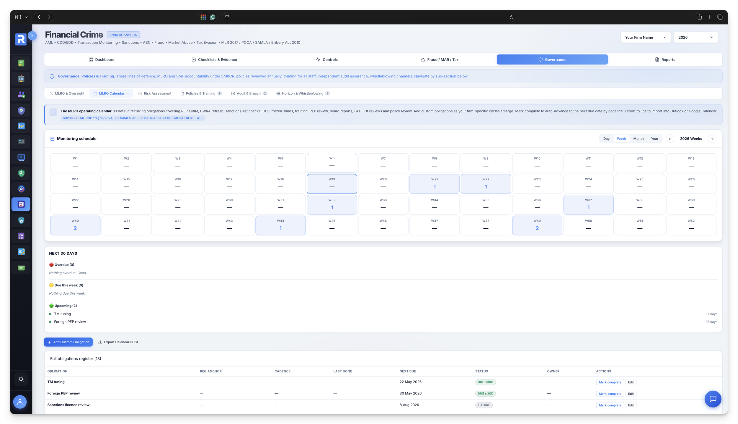Open the office building sidebar icon
738x424 pixels.
click(x=21, y=79)
